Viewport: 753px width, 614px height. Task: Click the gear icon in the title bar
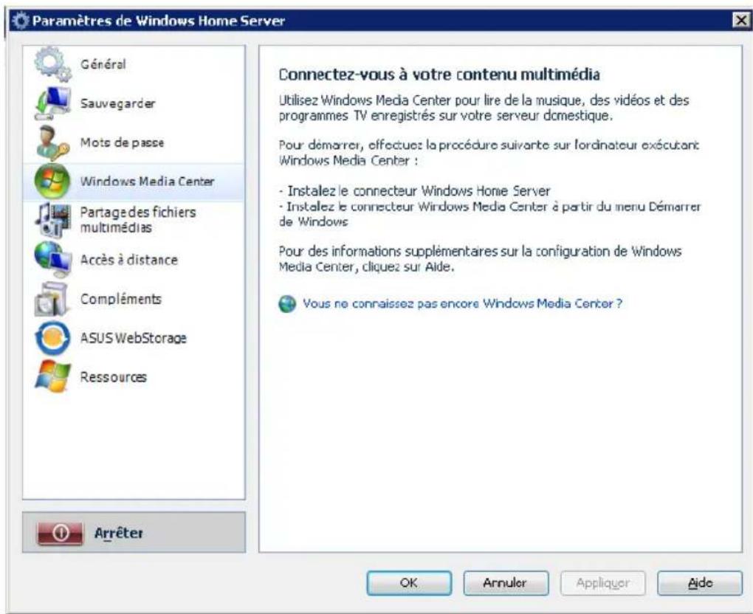tap(21, 21)
